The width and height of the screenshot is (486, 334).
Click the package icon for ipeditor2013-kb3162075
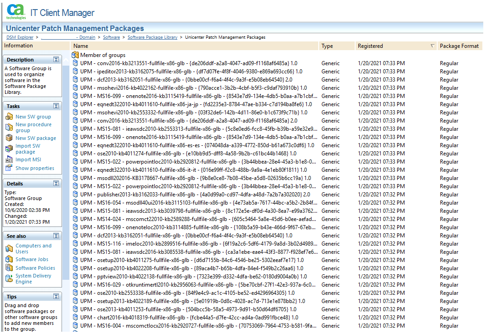pyautogui.click(x=75, y=71)
